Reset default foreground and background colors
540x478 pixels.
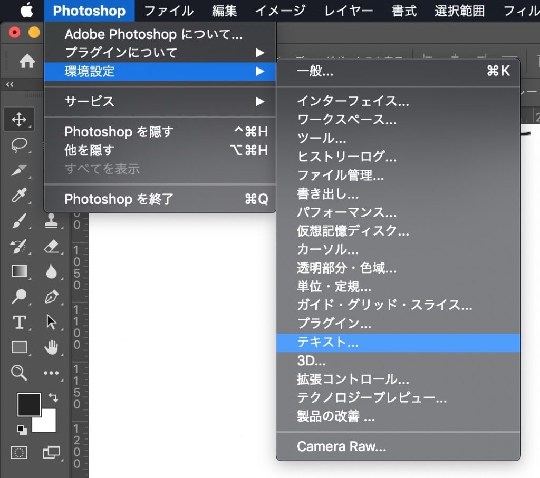point(22,430)
